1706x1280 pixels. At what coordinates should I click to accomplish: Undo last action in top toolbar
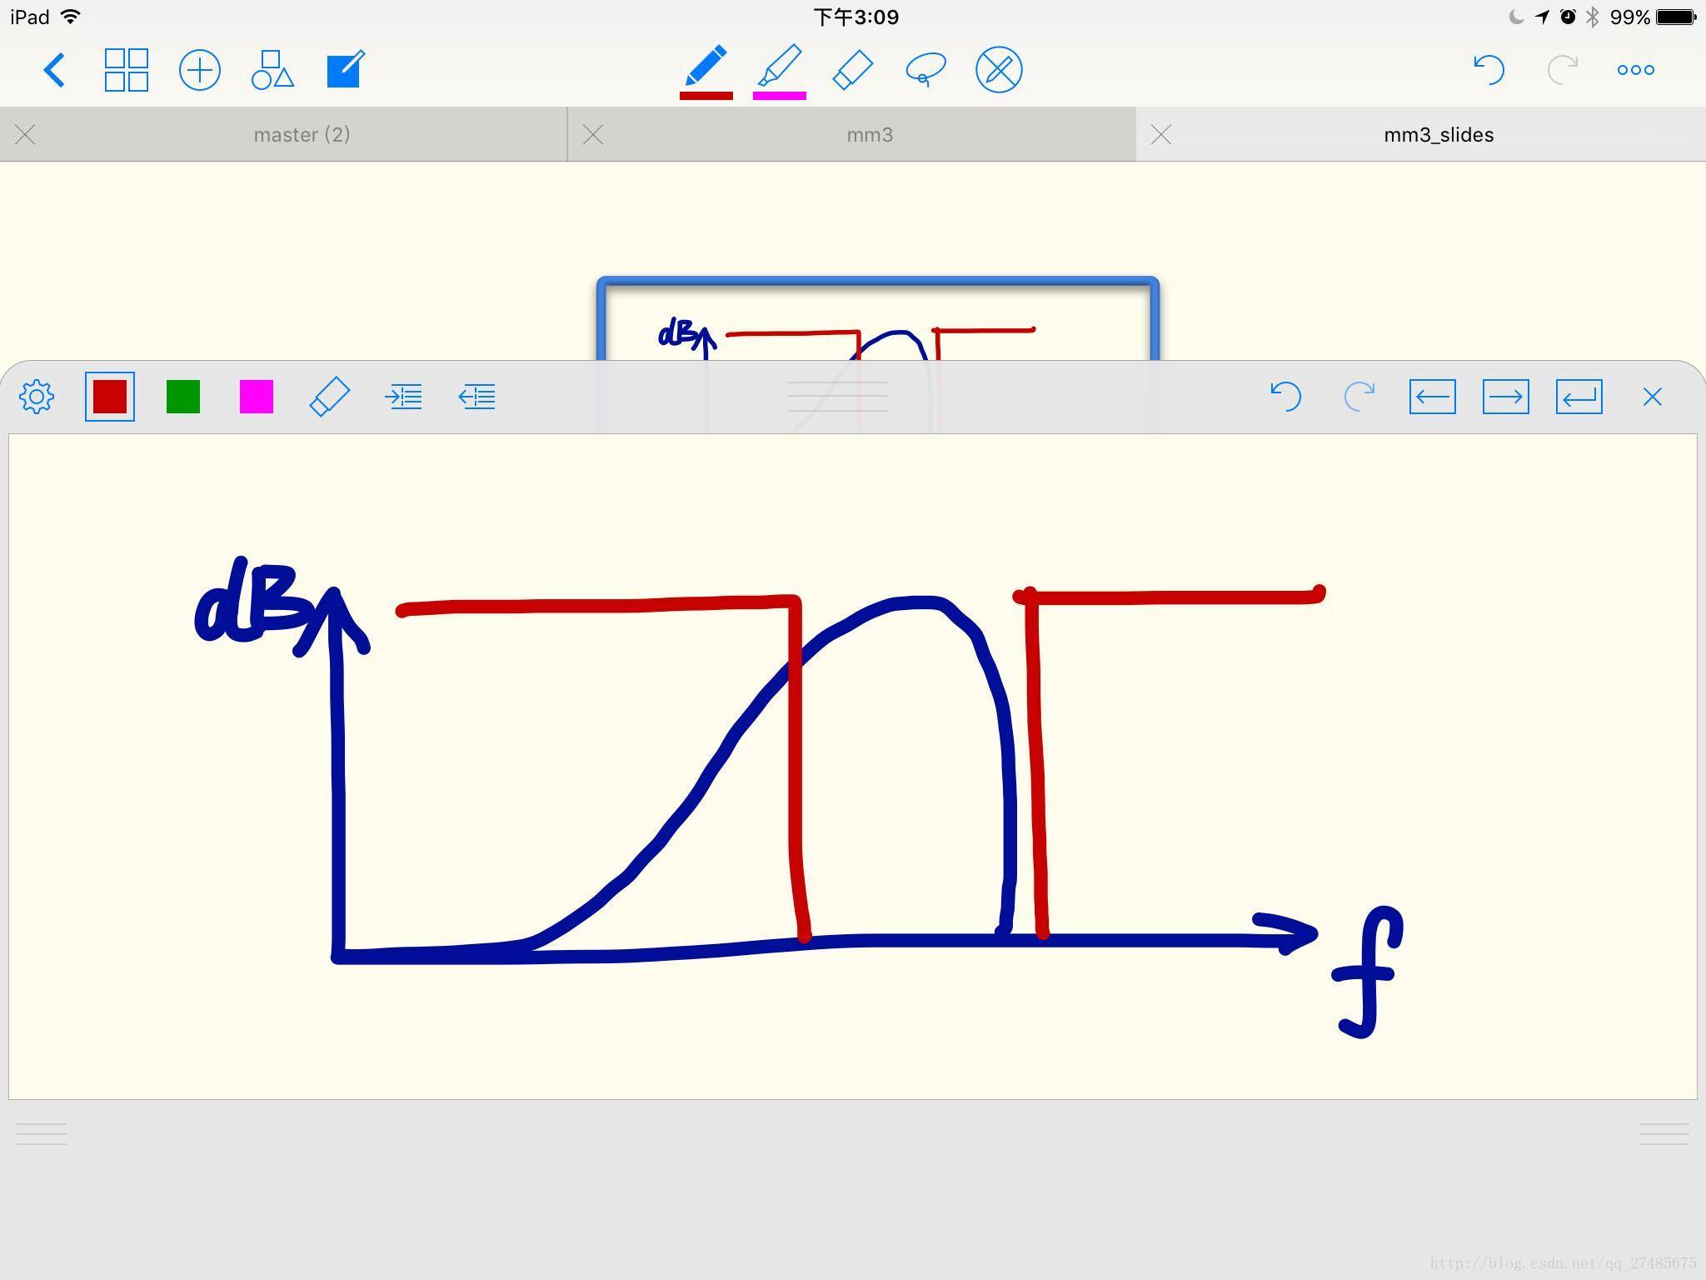[1489, 70]
